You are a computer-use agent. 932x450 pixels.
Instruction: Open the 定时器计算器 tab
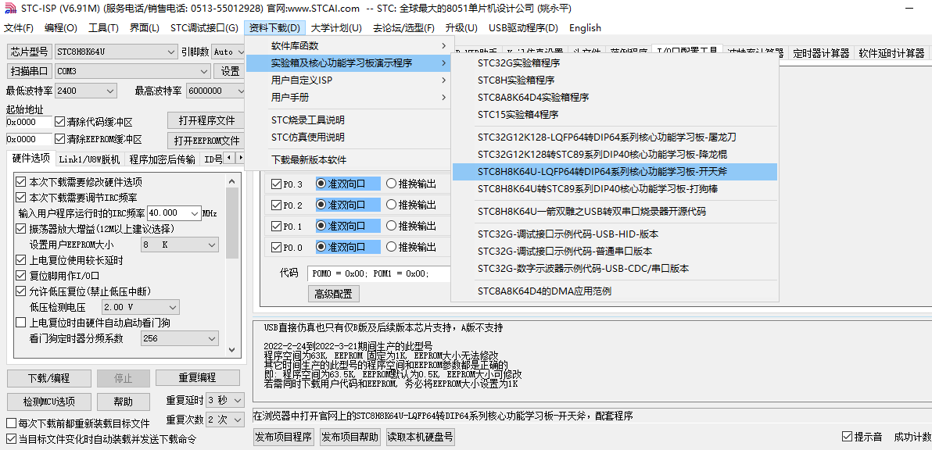pyautogui.click(x=821, y=53)
